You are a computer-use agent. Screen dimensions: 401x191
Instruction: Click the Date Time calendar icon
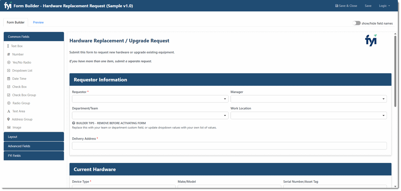click(x=9, y=79)
